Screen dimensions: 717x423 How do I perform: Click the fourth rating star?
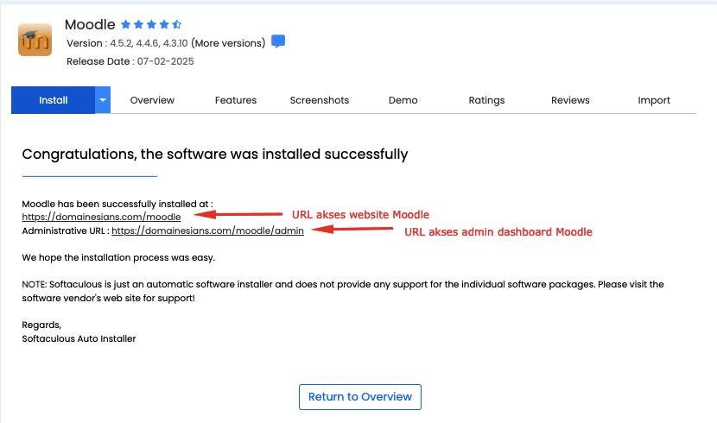164,25
